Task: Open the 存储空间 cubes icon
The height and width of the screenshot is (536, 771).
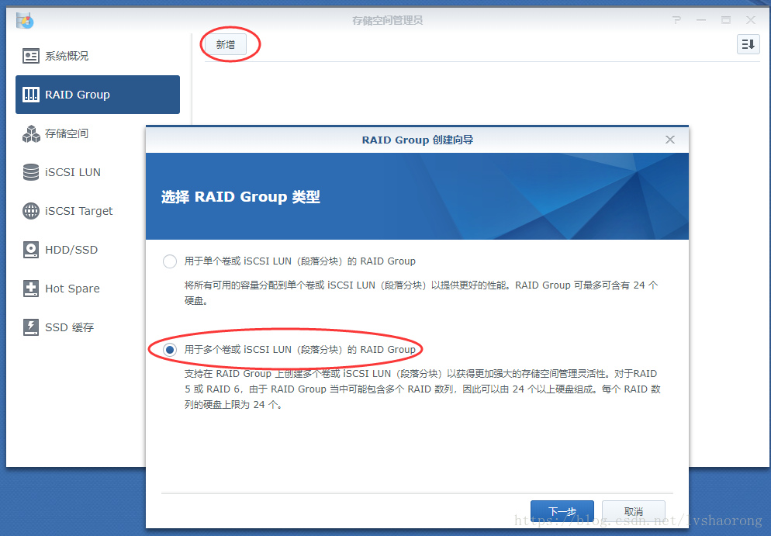Action: coord(30,133)
